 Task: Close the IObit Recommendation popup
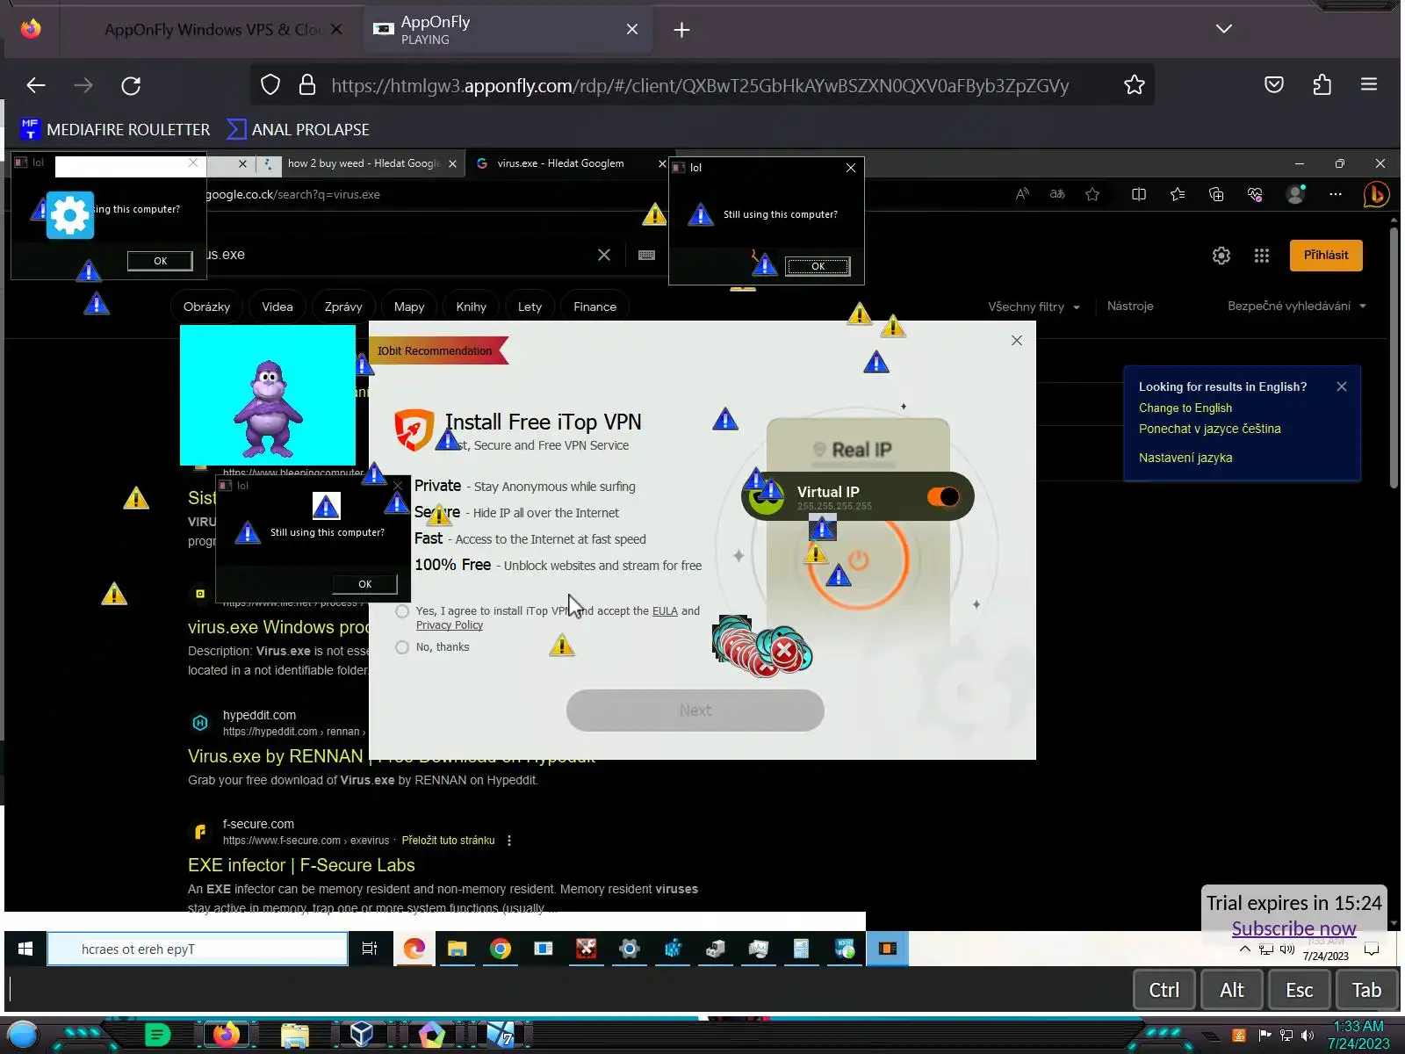1016,341
